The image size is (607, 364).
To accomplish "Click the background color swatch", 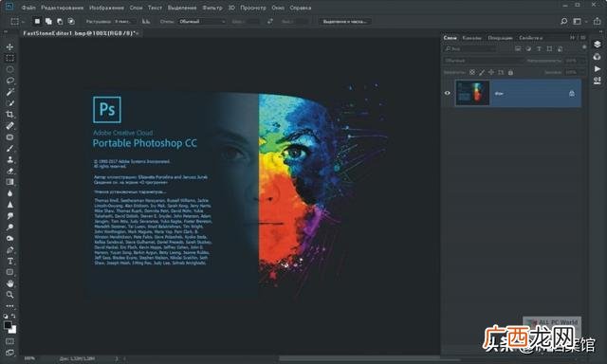I will pos(13,330).
